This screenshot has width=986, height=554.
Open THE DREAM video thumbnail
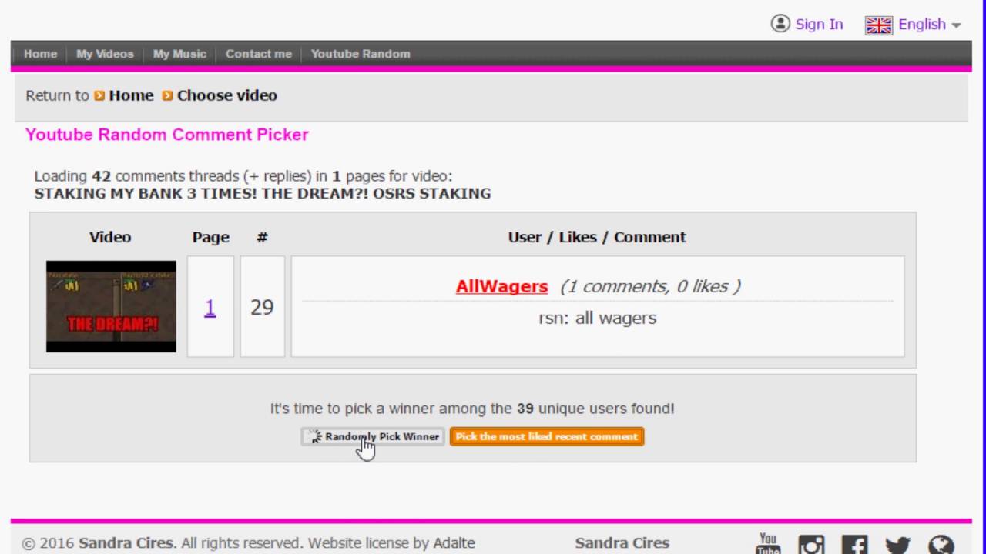111,306
